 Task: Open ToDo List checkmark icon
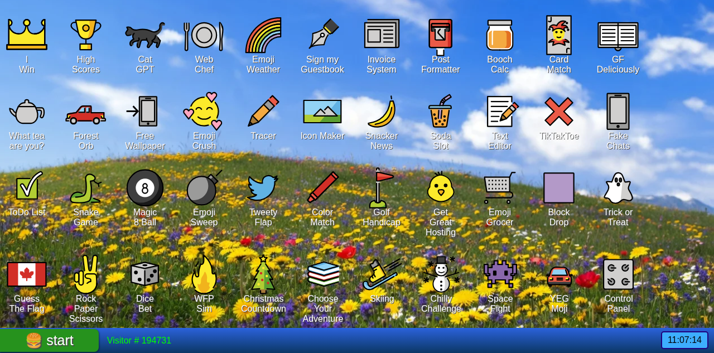29,186
